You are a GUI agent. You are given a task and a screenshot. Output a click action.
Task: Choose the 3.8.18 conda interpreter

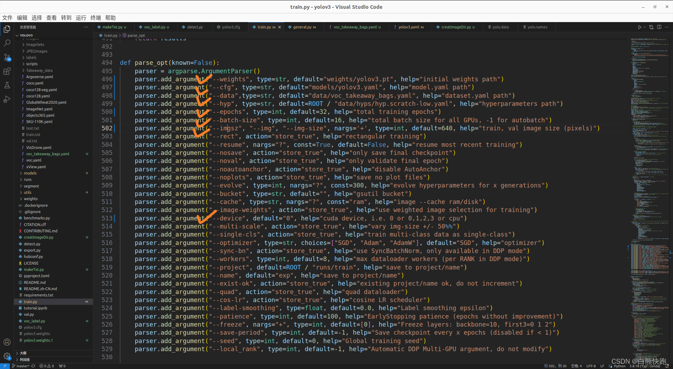tap(645, 366)
